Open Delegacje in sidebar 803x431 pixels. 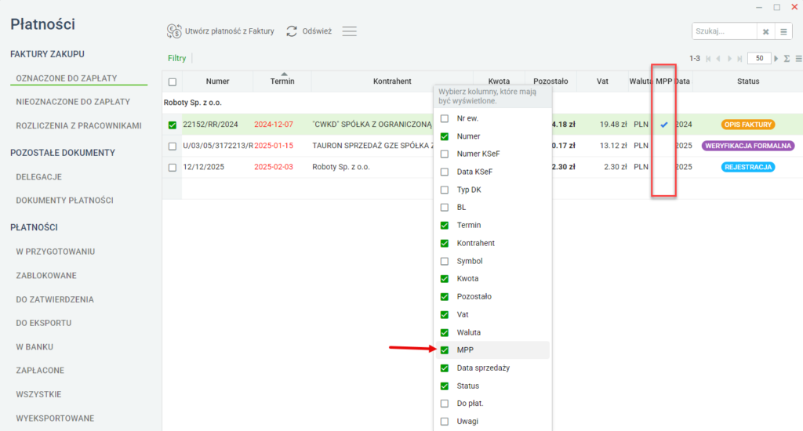pos(39,177)
